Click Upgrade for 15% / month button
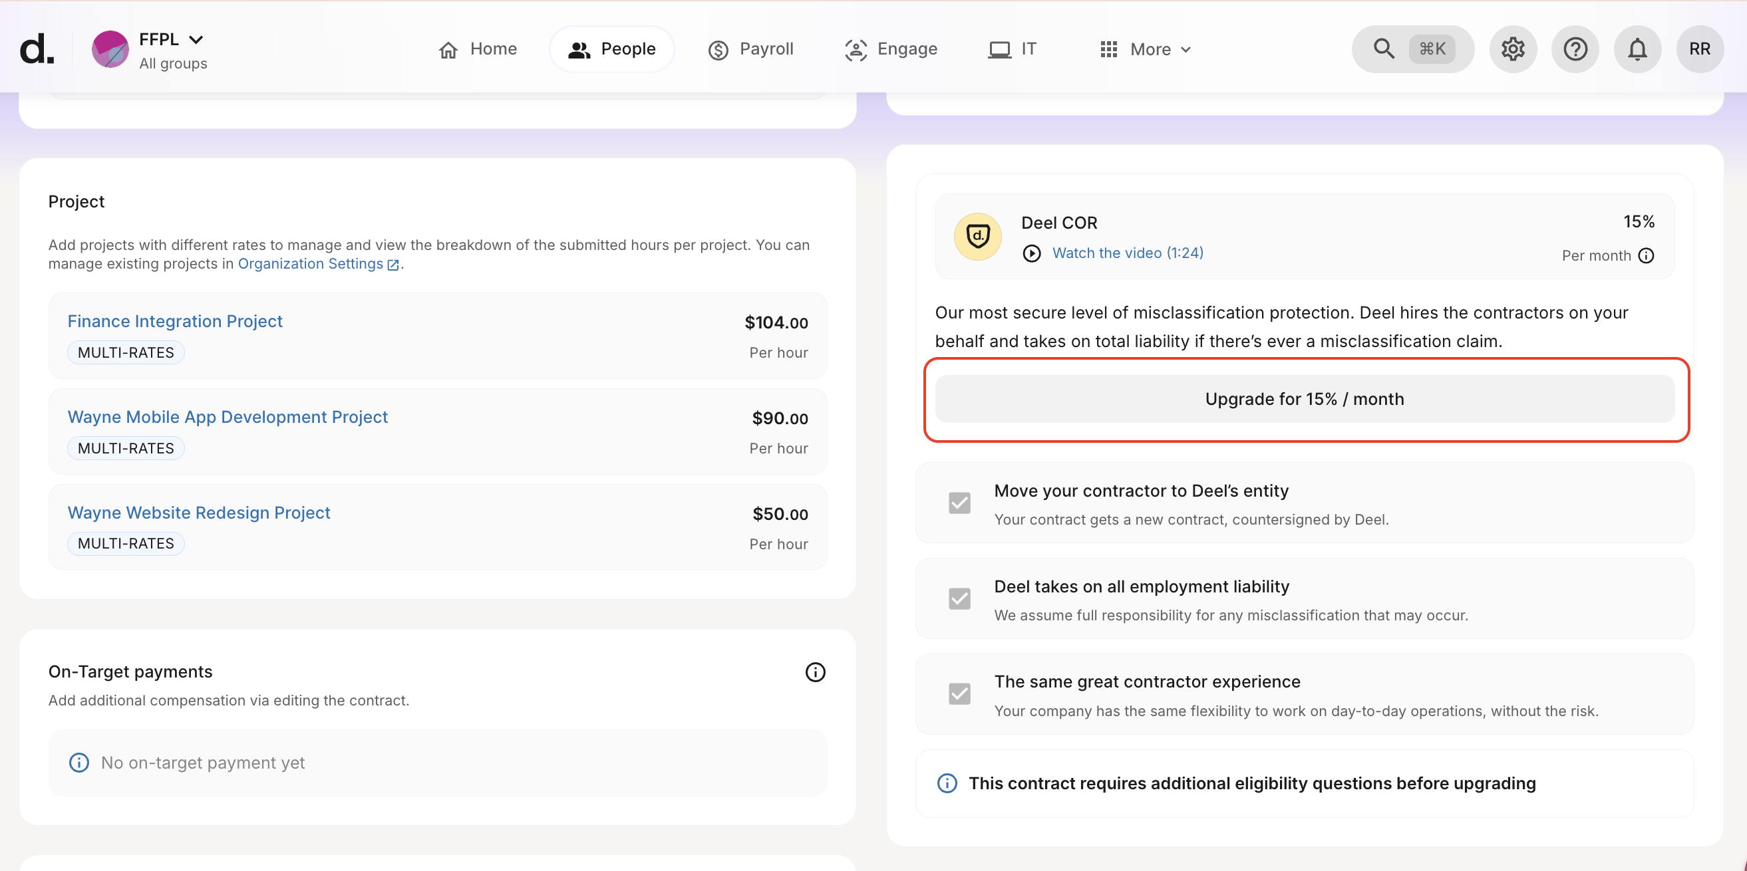This screenshot has height=871, width=1747. [1304, 399]
